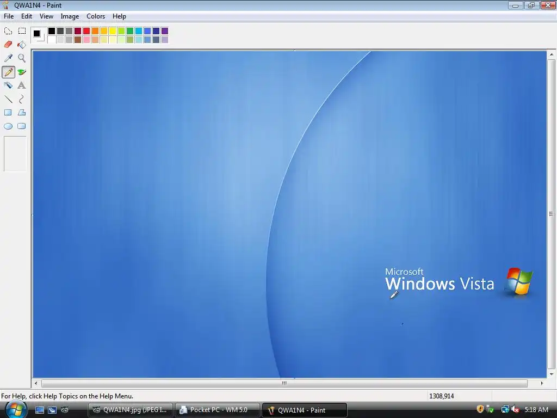Pick the dark red color swatch
The width and height of the screenshot is (557, 418).
78,31
